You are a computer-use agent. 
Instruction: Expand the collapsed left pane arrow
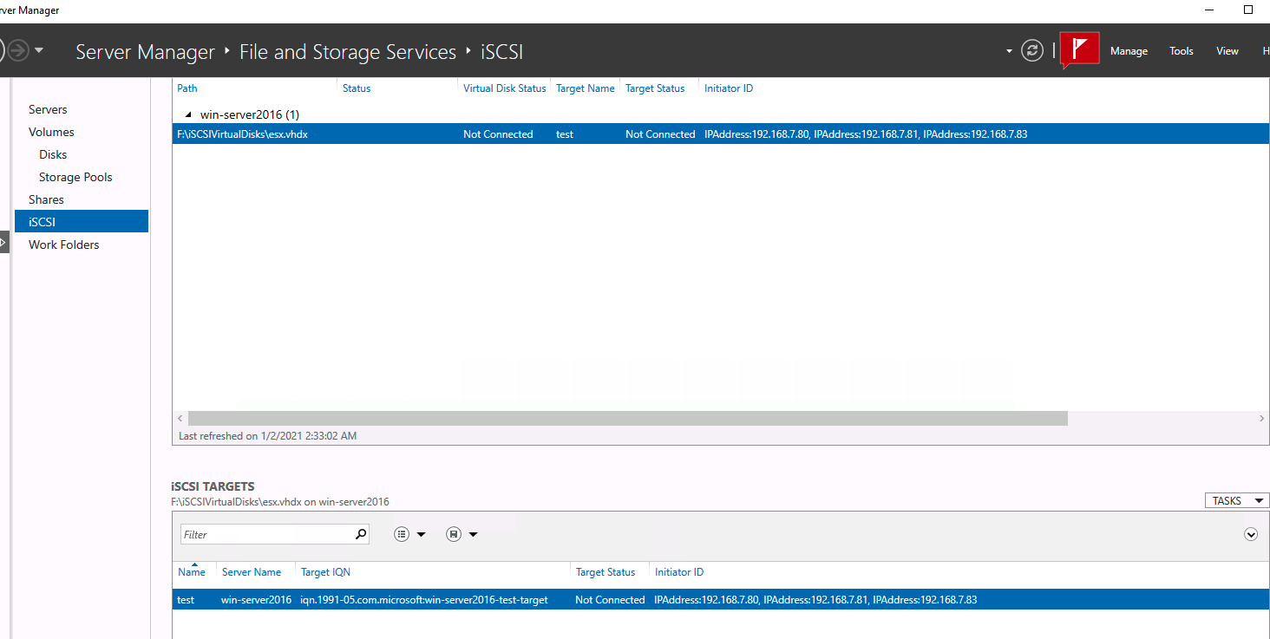3,244
